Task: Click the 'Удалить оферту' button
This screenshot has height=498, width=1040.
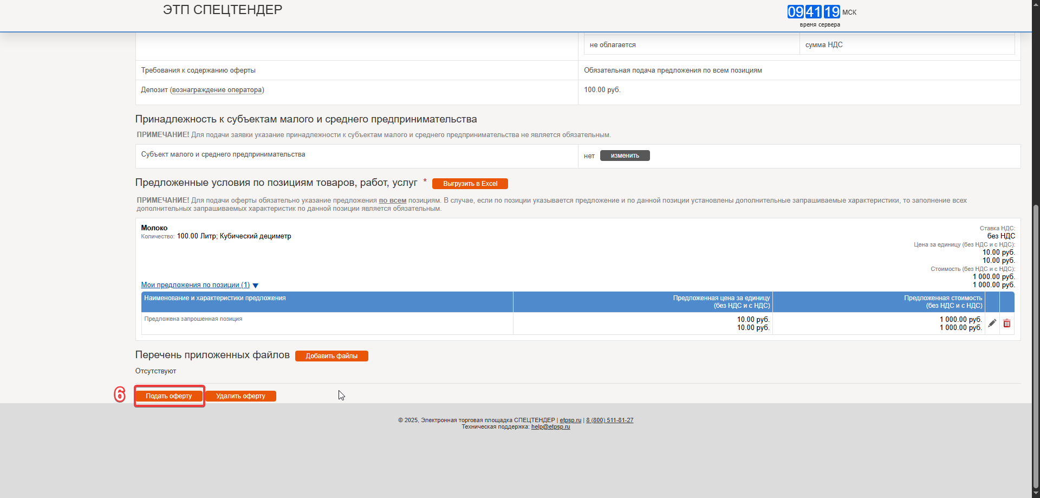Action: click(x=240, y=396)
